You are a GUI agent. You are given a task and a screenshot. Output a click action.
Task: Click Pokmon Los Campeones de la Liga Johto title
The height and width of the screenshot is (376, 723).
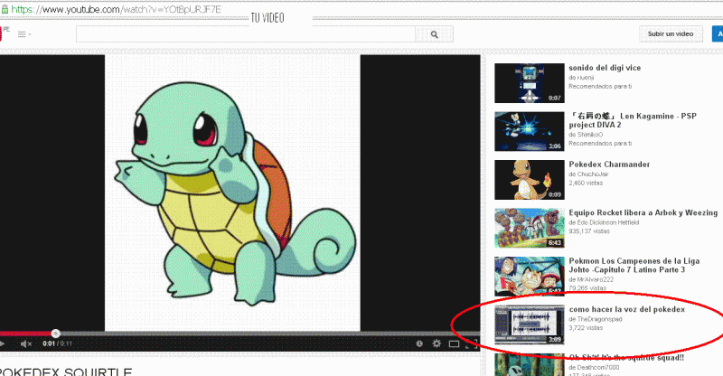pyautogui.click(x=634, y=265)
